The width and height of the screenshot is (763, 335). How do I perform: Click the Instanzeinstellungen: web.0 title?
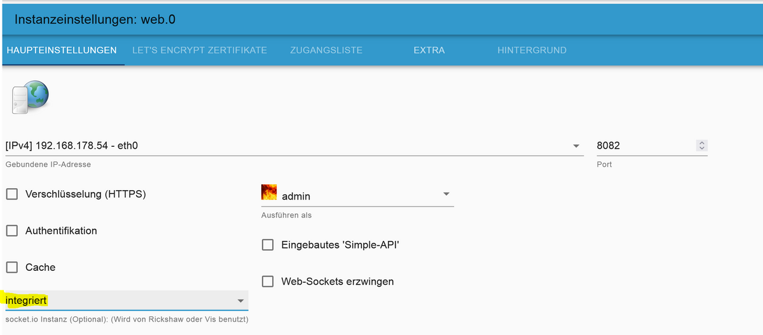coord(95,20)
